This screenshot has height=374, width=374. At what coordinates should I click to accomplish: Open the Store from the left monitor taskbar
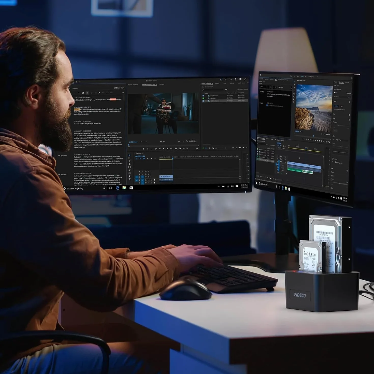click(x=131, y=188)
